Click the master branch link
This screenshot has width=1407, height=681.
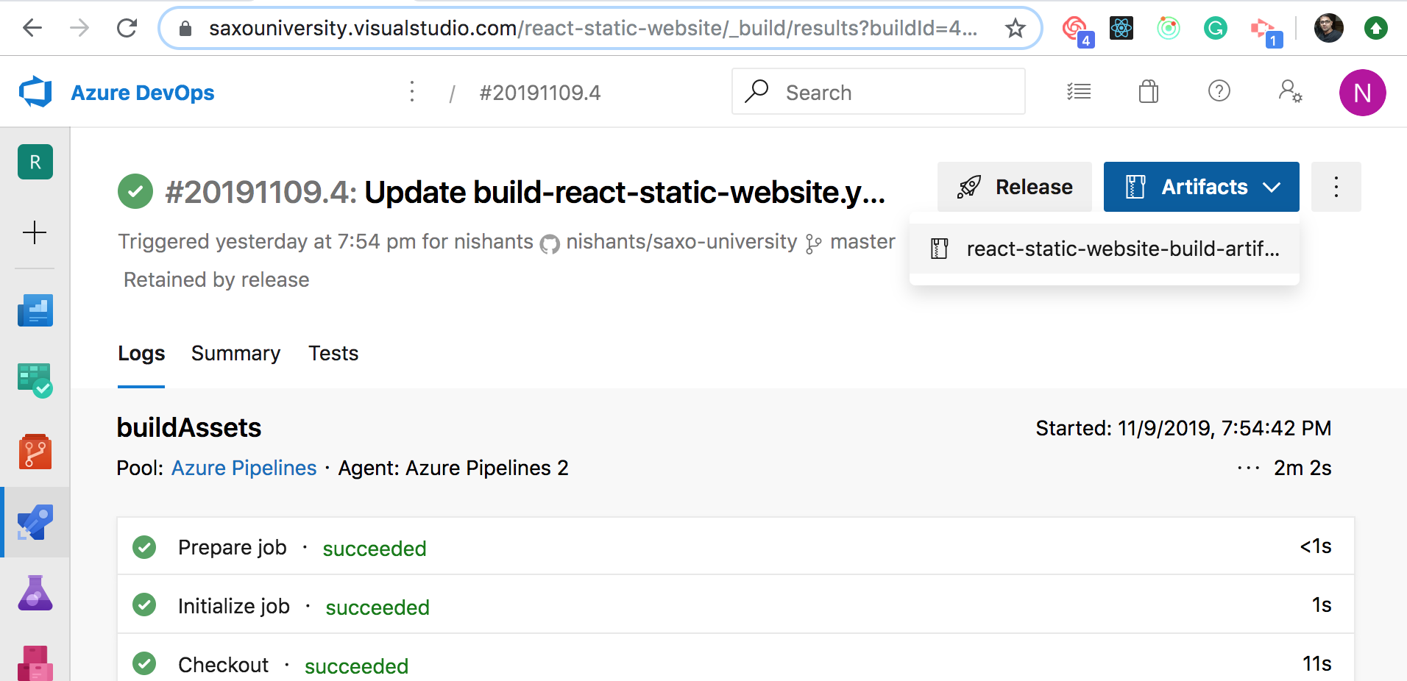pos(862,242)
